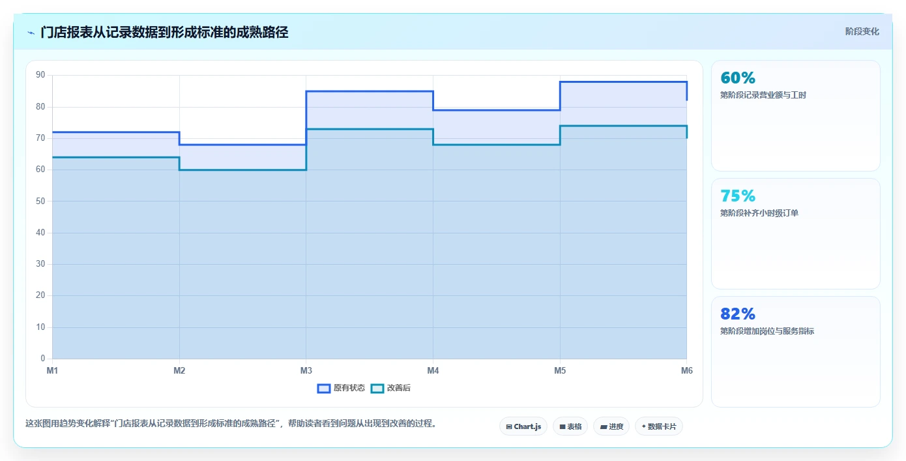The image size is (906, 461).
Task: Click the M5 x-axis label
Action: pyautogui.click(x=560, y=370)
